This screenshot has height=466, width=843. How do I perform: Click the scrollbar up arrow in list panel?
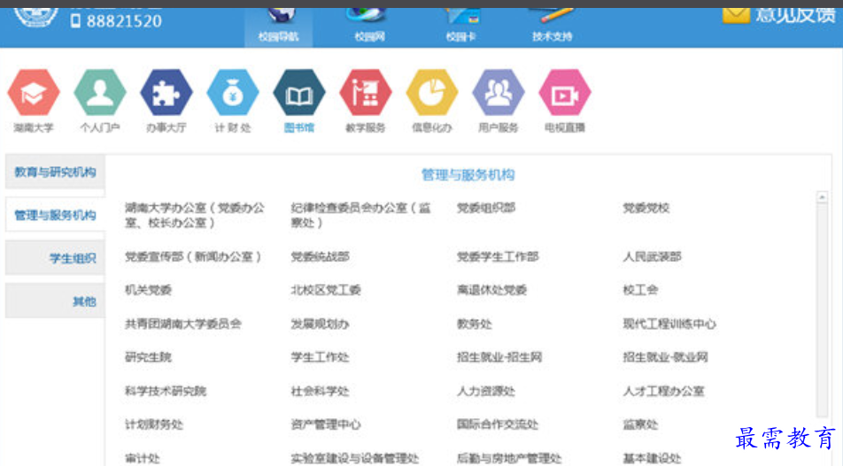(822, 197)
